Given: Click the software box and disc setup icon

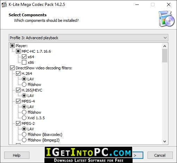Looking at the screenshot, I should point(166,19).
